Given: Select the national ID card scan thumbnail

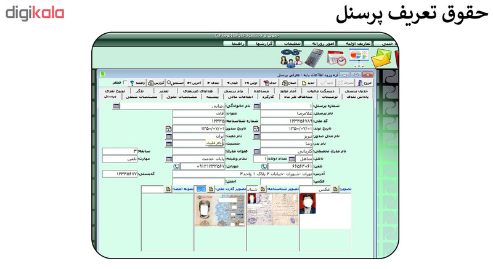Looking at the screenshot, I should click(220, 210).
